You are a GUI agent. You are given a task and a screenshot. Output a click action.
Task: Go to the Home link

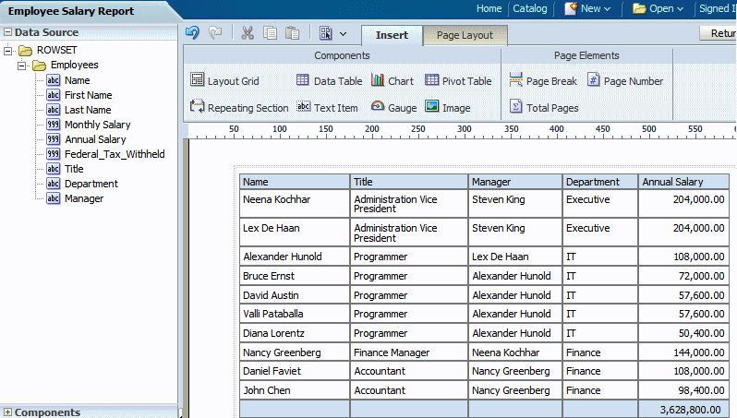tap(489, 8)
